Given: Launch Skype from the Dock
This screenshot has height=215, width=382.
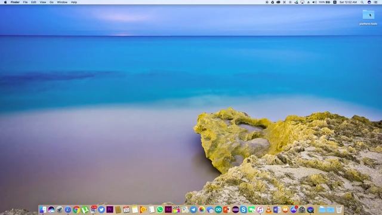Looking at the screenshot, I should tap(244, 210).
